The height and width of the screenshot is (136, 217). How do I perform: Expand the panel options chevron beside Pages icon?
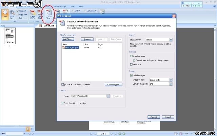[32, 129]
